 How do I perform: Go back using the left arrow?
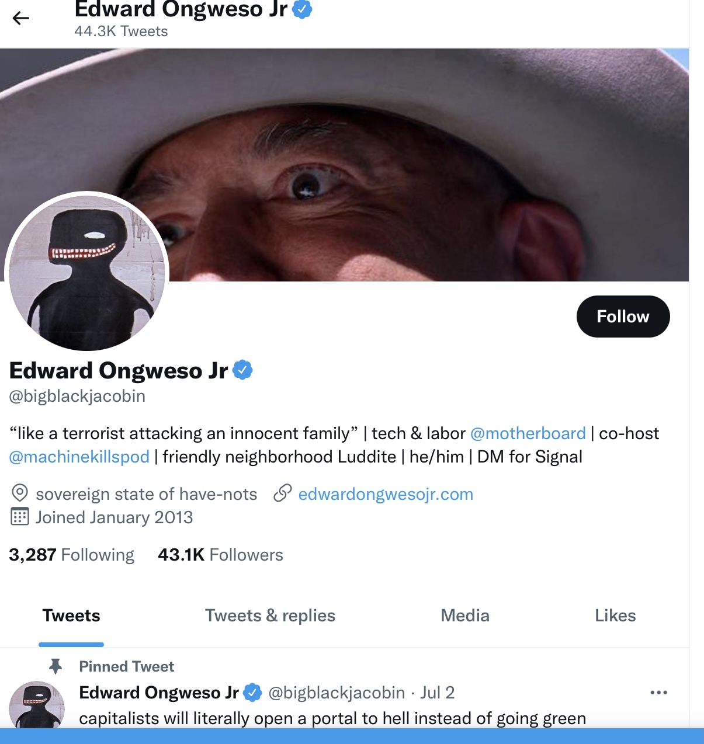21,19
